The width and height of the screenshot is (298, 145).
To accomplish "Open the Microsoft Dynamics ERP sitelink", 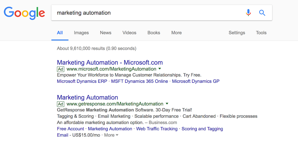I will pyautogui.click(x=82, y=81).
